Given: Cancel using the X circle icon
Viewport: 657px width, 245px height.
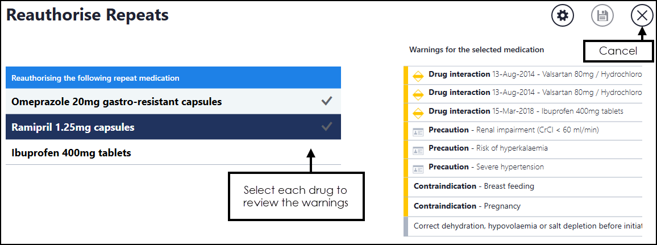Looking at the screenshot, I should click(642, 16).
